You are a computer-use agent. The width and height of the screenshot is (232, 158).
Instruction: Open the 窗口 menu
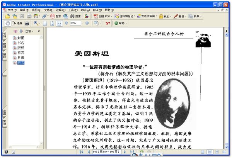tap(97, 10)
